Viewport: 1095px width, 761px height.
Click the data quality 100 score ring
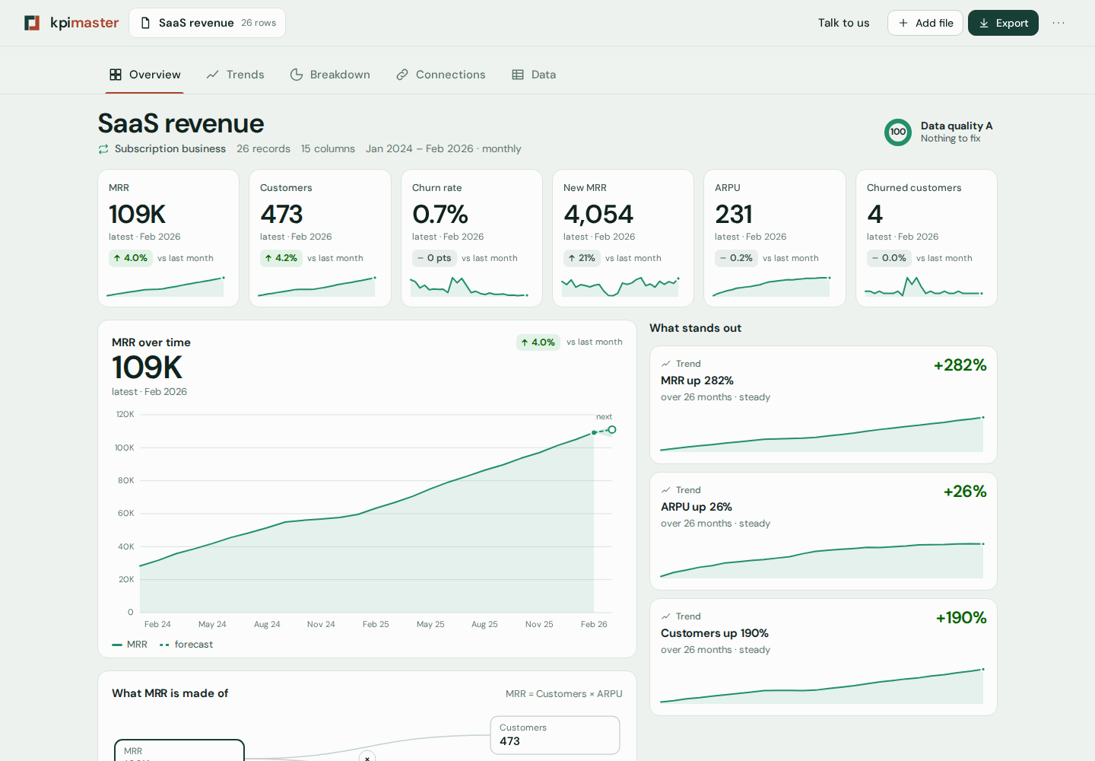click(898, 132)
